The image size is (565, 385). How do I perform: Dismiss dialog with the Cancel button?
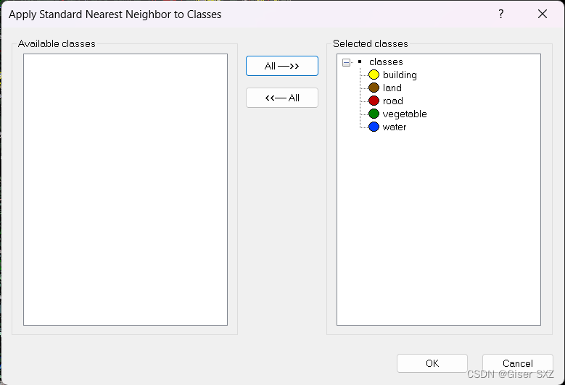pyautogui.click(x=517, y=363)
